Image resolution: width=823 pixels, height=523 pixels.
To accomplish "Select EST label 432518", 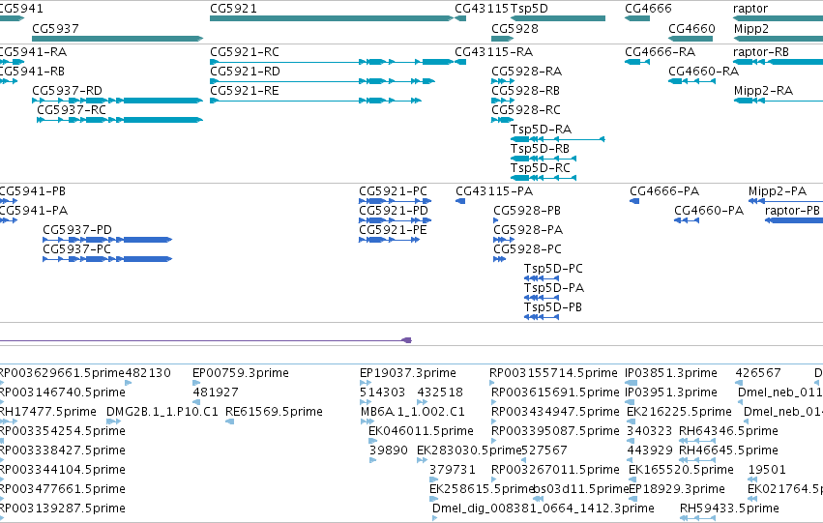I will tap(440, 392).
